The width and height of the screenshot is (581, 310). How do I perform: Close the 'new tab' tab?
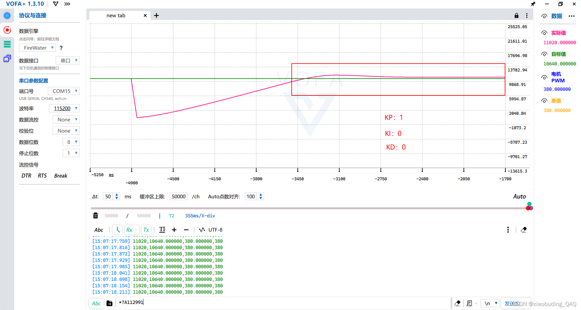pos(145,15)
